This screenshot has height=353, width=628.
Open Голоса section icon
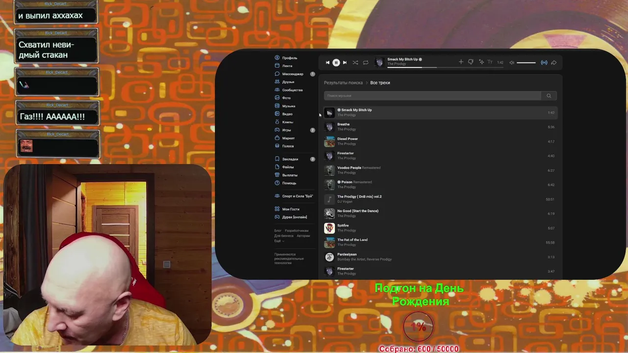point(277,146)
